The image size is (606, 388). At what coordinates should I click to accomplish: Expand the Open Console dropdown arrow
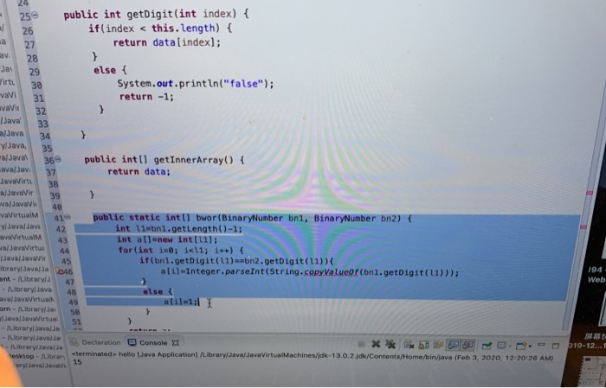tap(530, 346)
